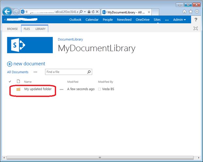Screen dimensions: 203x162
Task: Stop loading with the address bar X icon
Action: [x=97, y=12]
